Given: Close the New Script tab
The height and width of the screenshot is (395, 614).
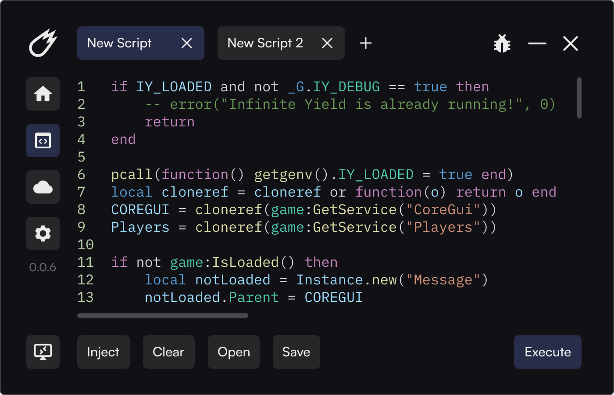Looking at the screenshot, I should point(187,43).
